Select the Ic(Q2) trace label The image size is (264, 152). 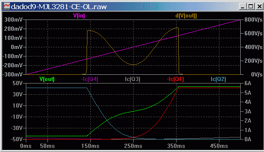218,79
